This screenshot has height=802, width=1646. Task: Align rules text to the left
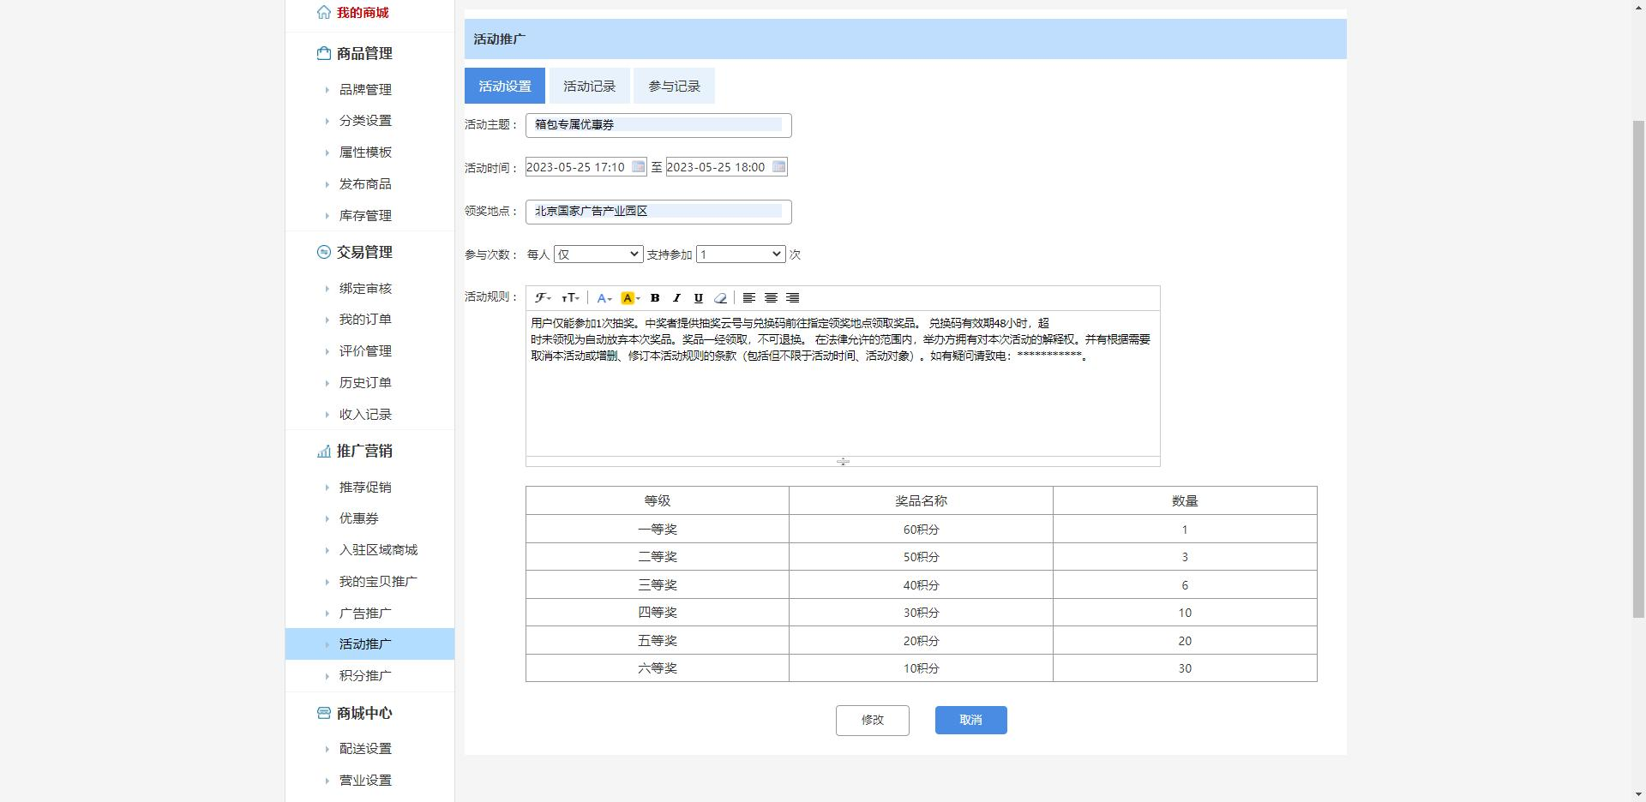(749, 298)
